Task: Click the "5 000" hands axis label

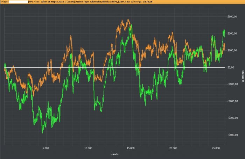Action: [45, 148]
